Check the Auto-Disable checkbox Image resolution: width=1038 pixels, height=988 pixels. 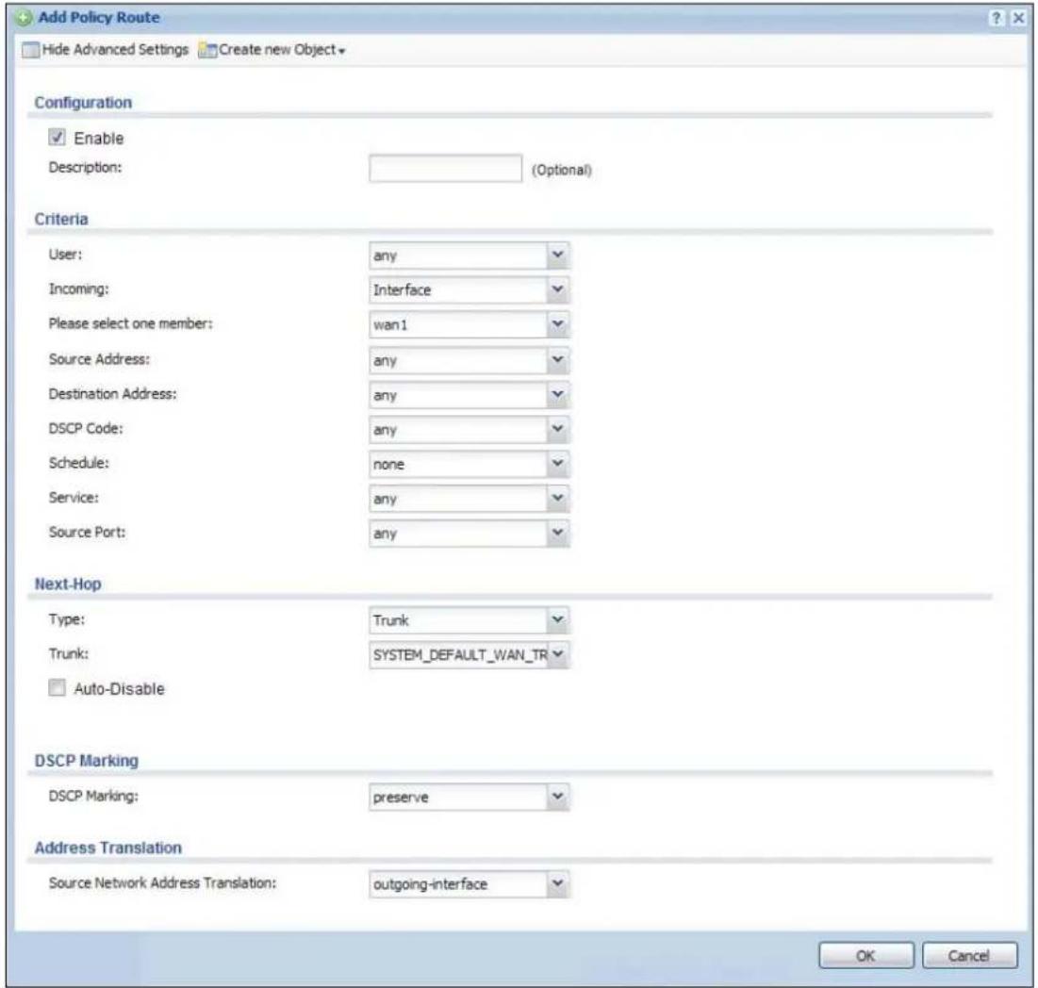57,687
